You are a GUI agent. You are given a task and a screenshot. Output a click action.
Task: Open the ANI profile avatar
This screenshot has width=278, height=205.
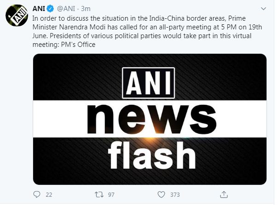(16, 18)
